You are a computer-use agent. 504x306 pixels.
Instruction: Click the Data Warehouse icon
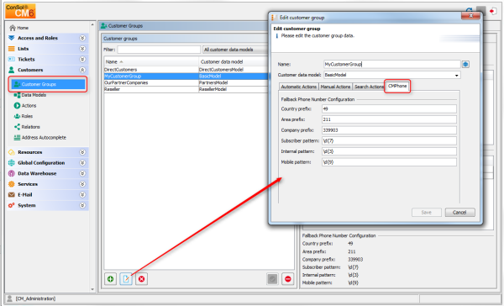tap(12, 173)
